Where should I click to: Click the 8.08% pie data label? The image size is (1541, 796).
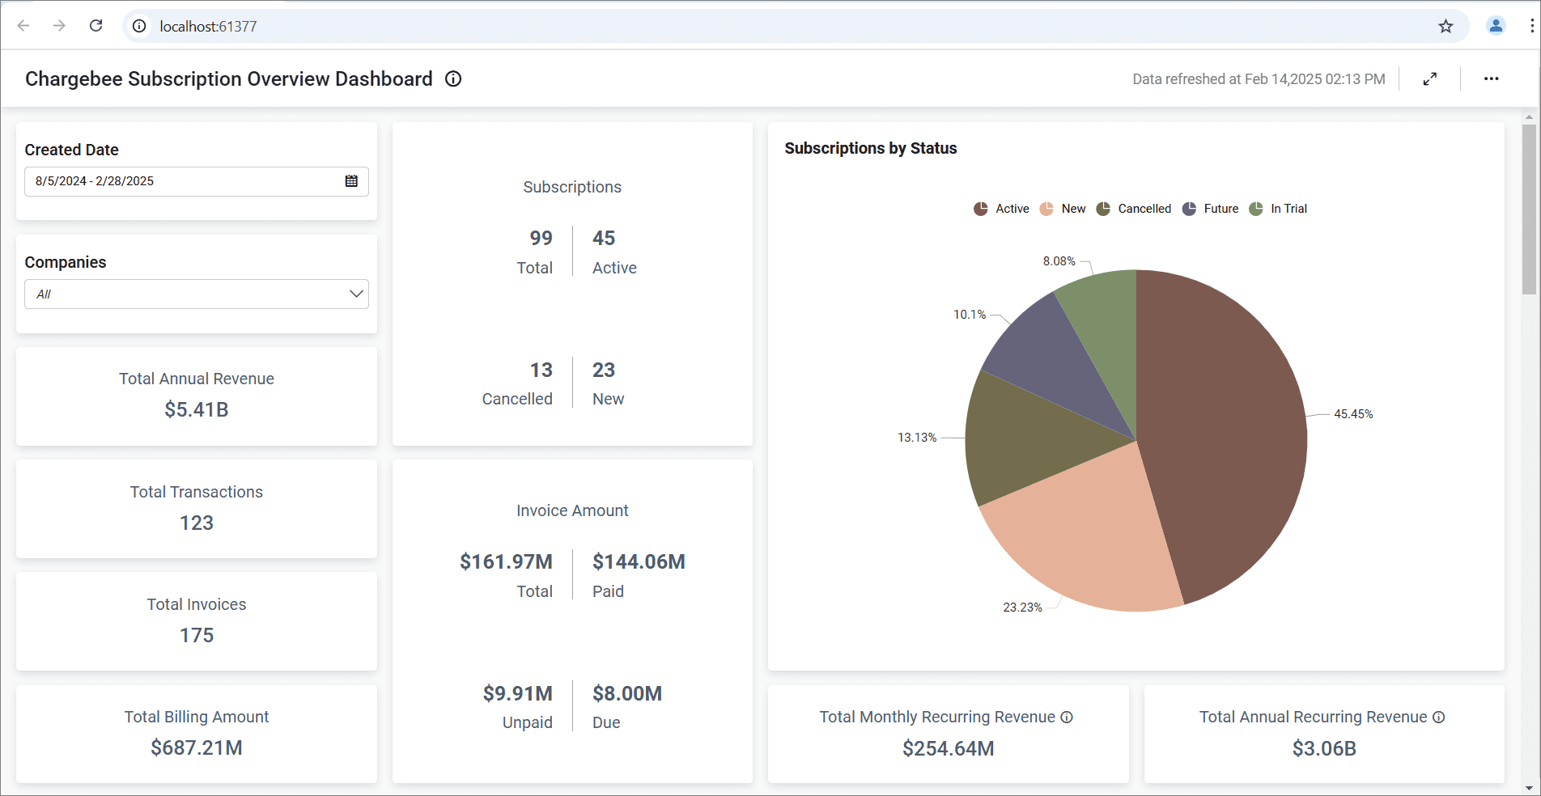coord(1059,261)
